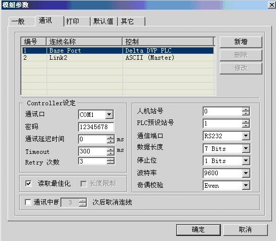276x241 pixels.
Task: Click the Retry 次数 value field
Action: [x=93, y=161]
